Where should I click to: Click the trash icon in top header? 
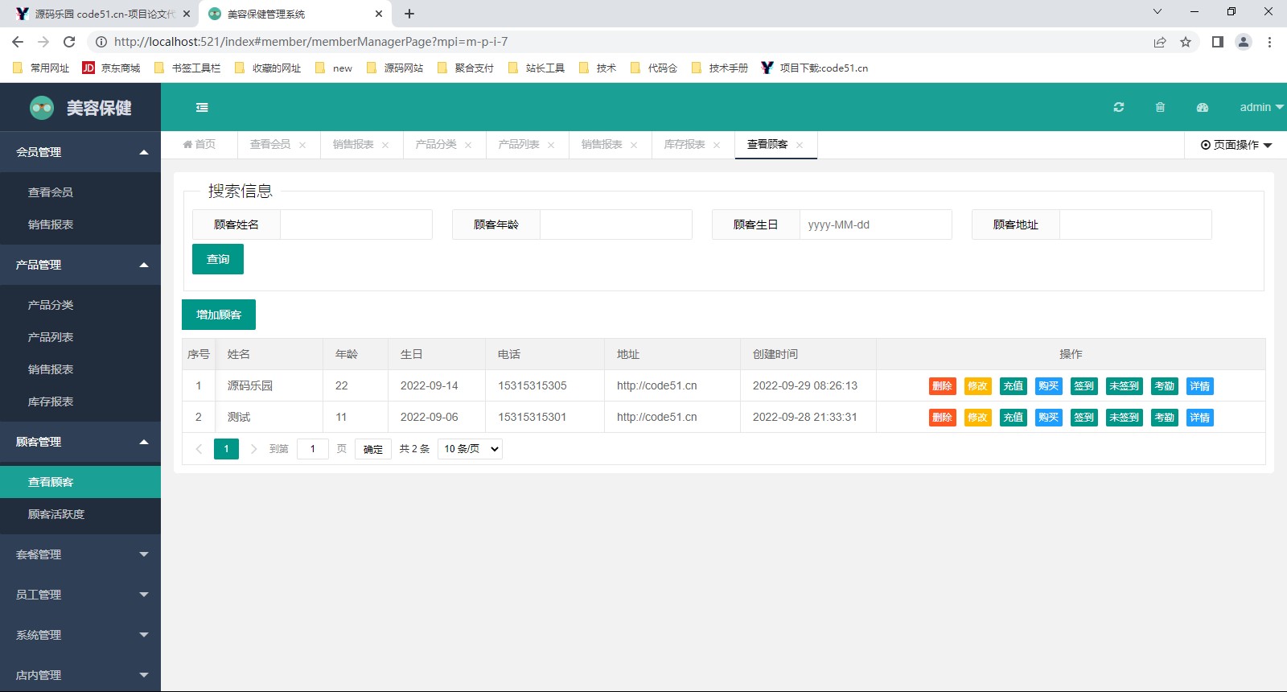(1160, 107)
